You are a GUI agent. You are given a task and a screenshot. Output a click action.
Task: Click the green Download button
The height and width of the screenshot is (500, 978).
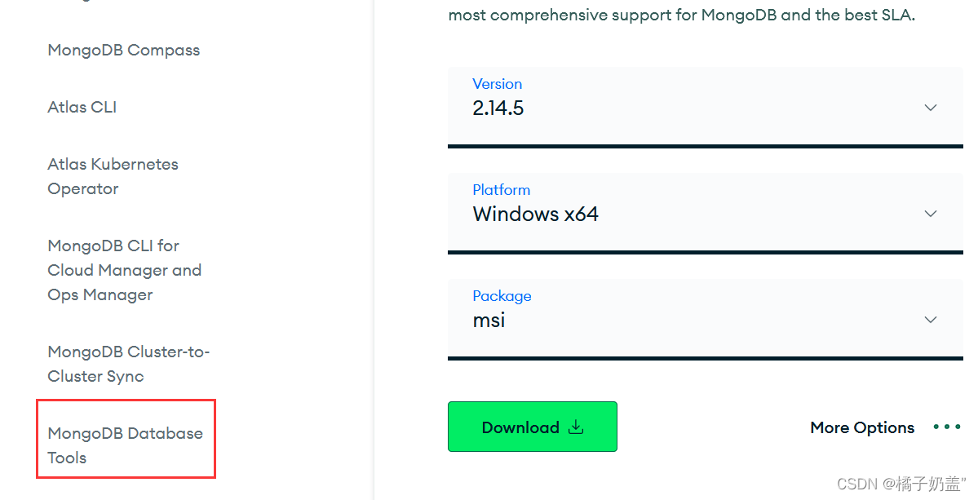532,427
